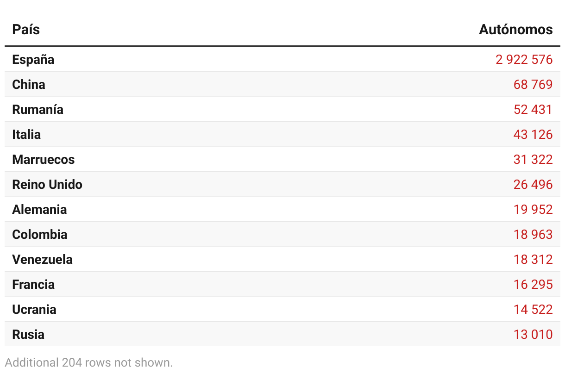Click the Autónomos column header

click(x=516, y=30)
